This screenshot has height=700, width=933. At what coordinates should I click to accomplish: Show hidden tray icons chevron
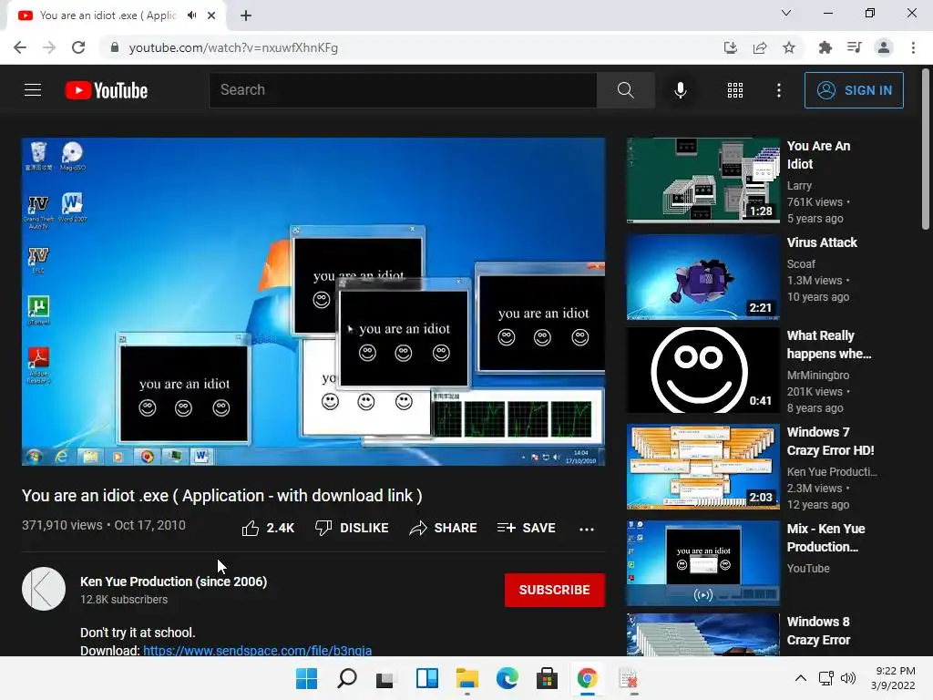click(801, 678)
